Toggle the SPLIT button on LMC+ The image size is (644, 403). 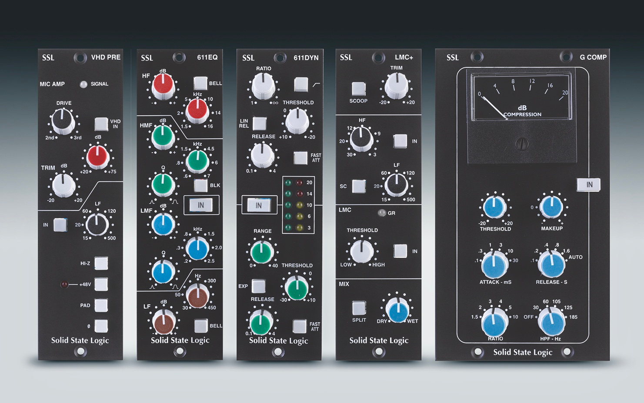point(359,308)
